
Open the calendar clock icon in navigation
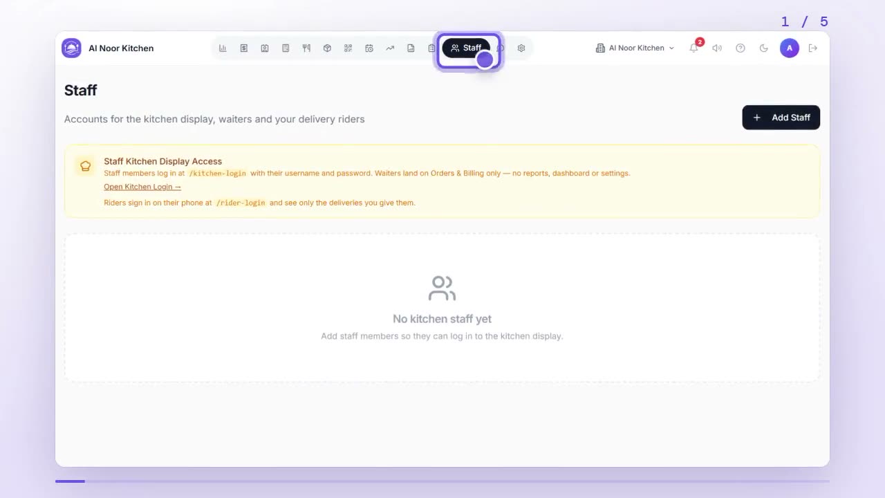[x=369, y=48]
